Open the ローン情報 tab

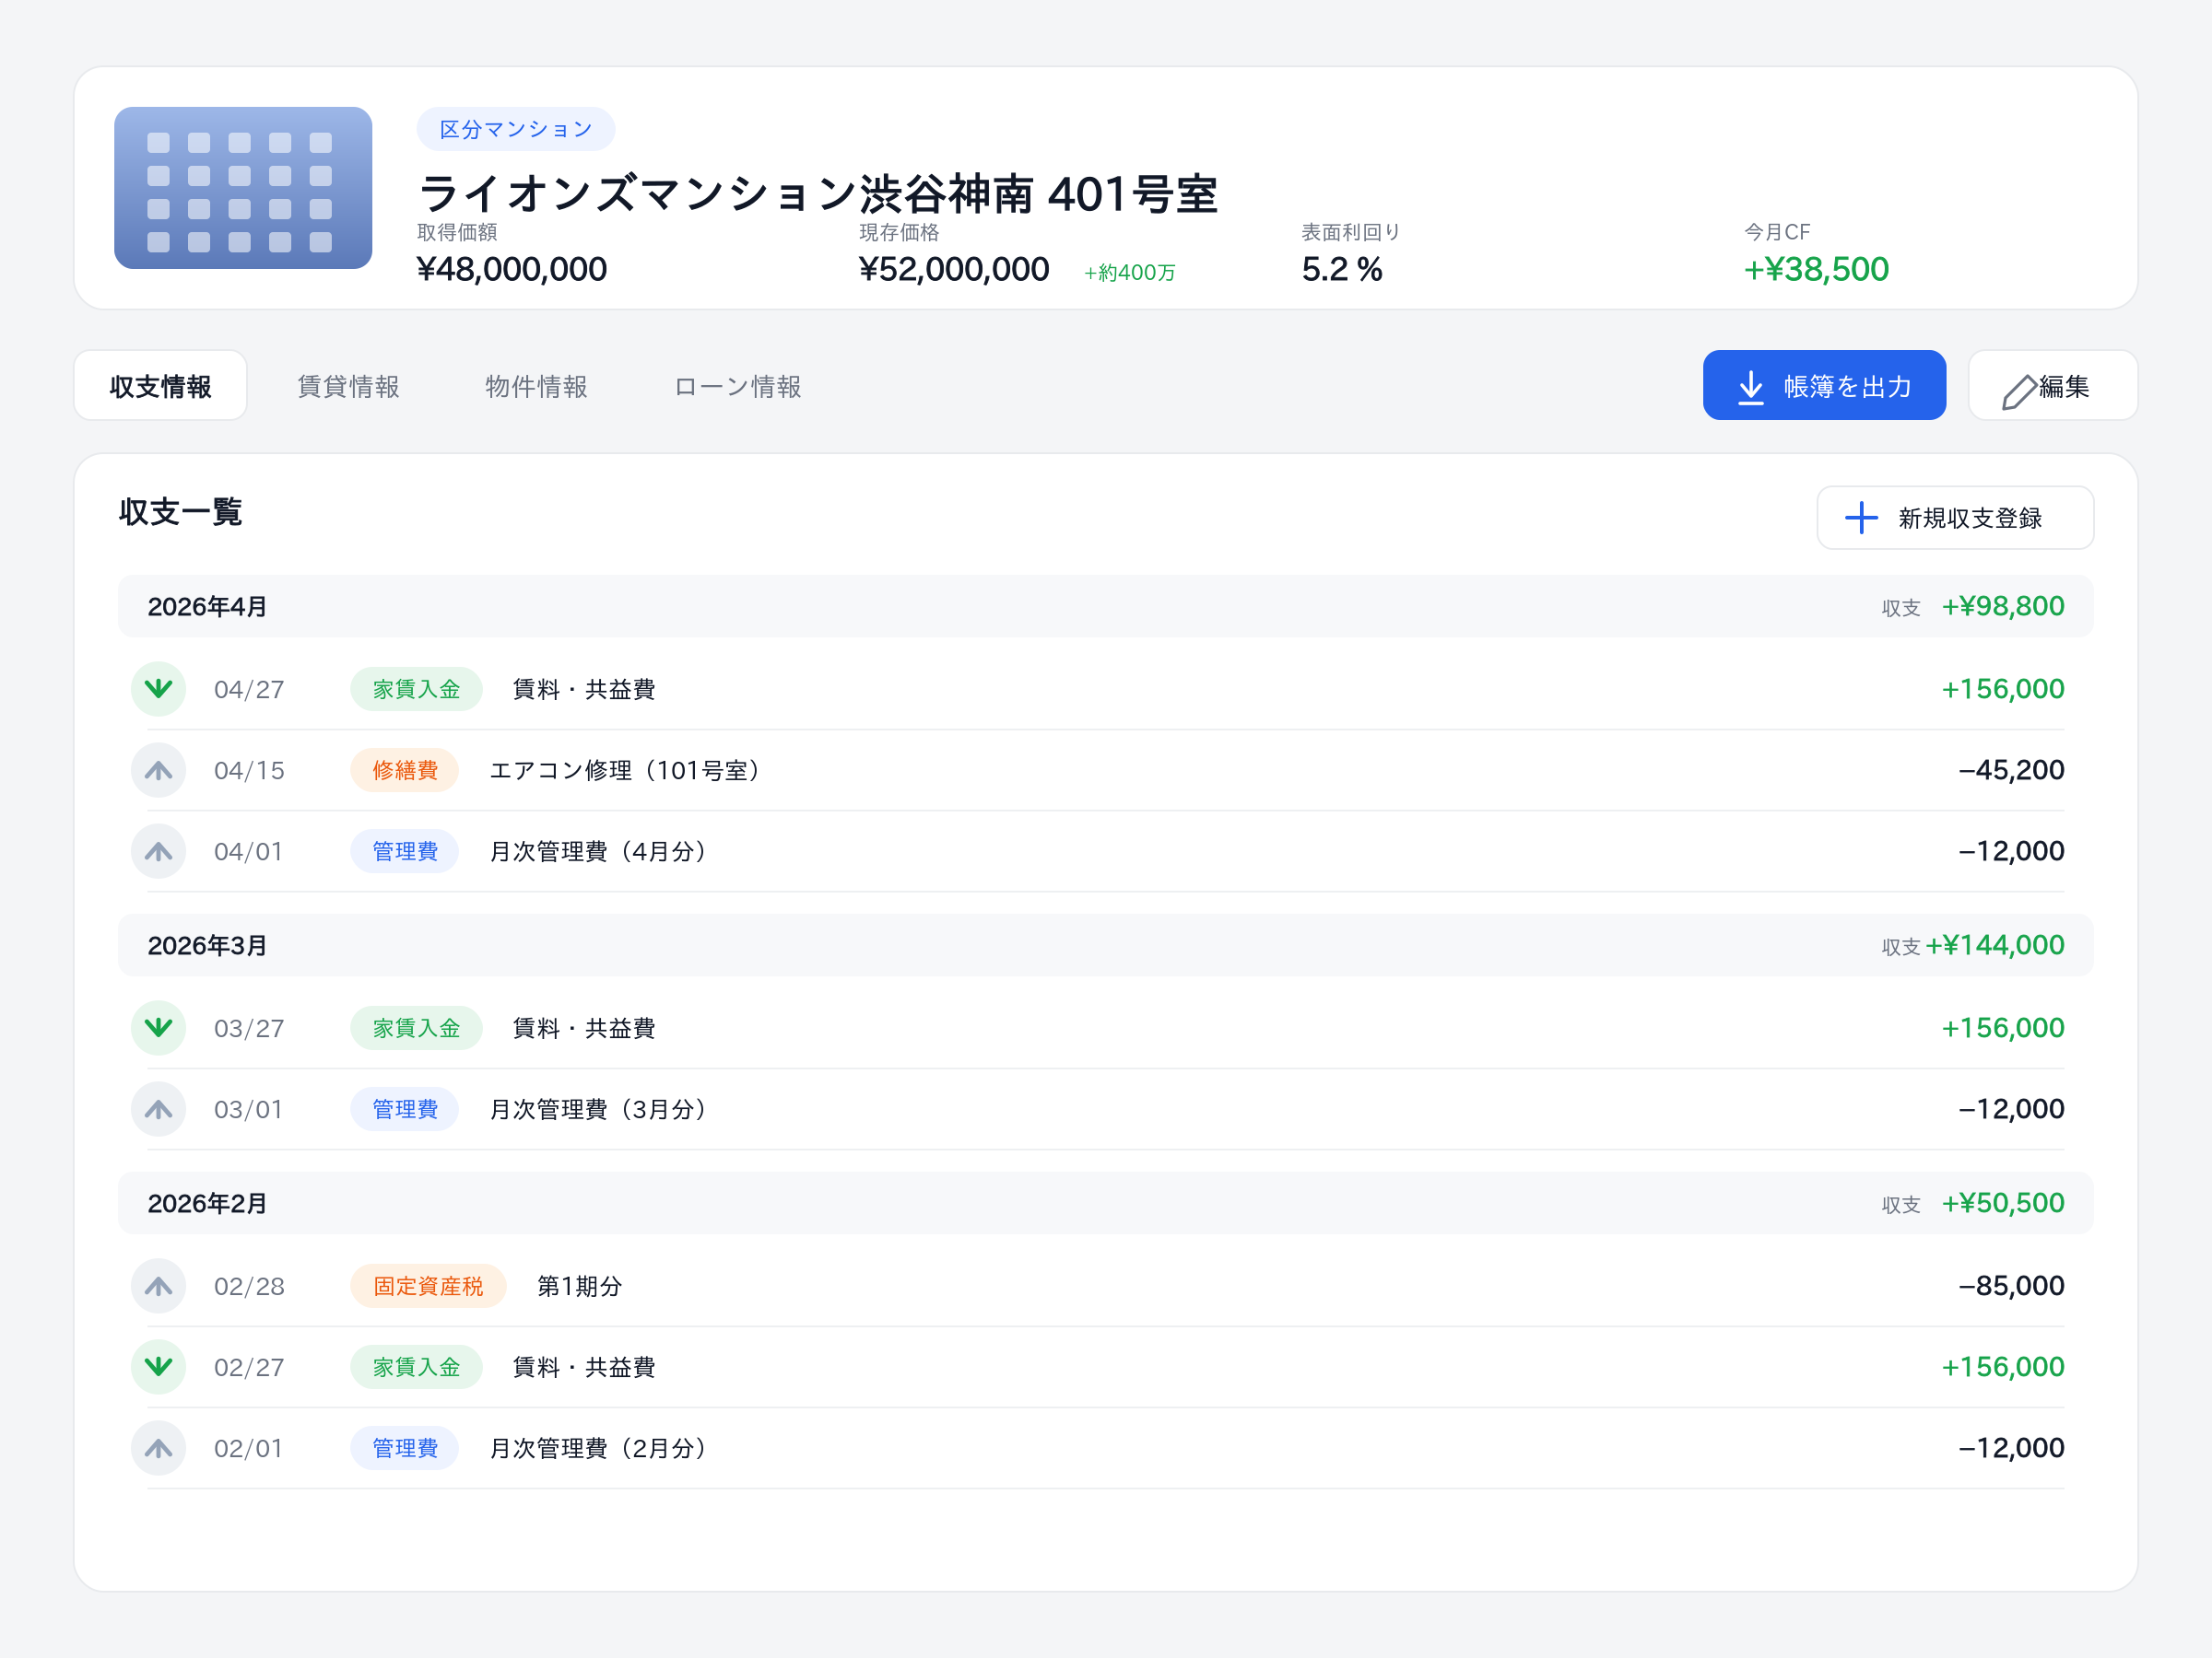click(x=737, y=386)
